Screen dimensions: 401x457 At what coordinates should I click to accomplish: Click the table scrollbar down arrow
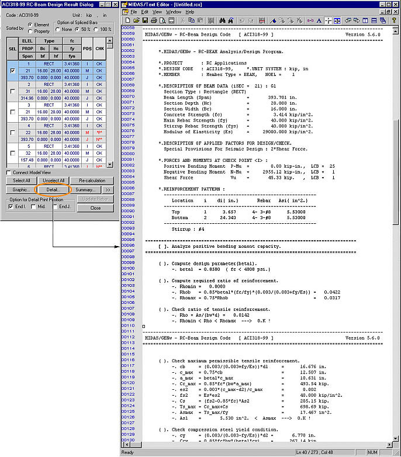111,165
